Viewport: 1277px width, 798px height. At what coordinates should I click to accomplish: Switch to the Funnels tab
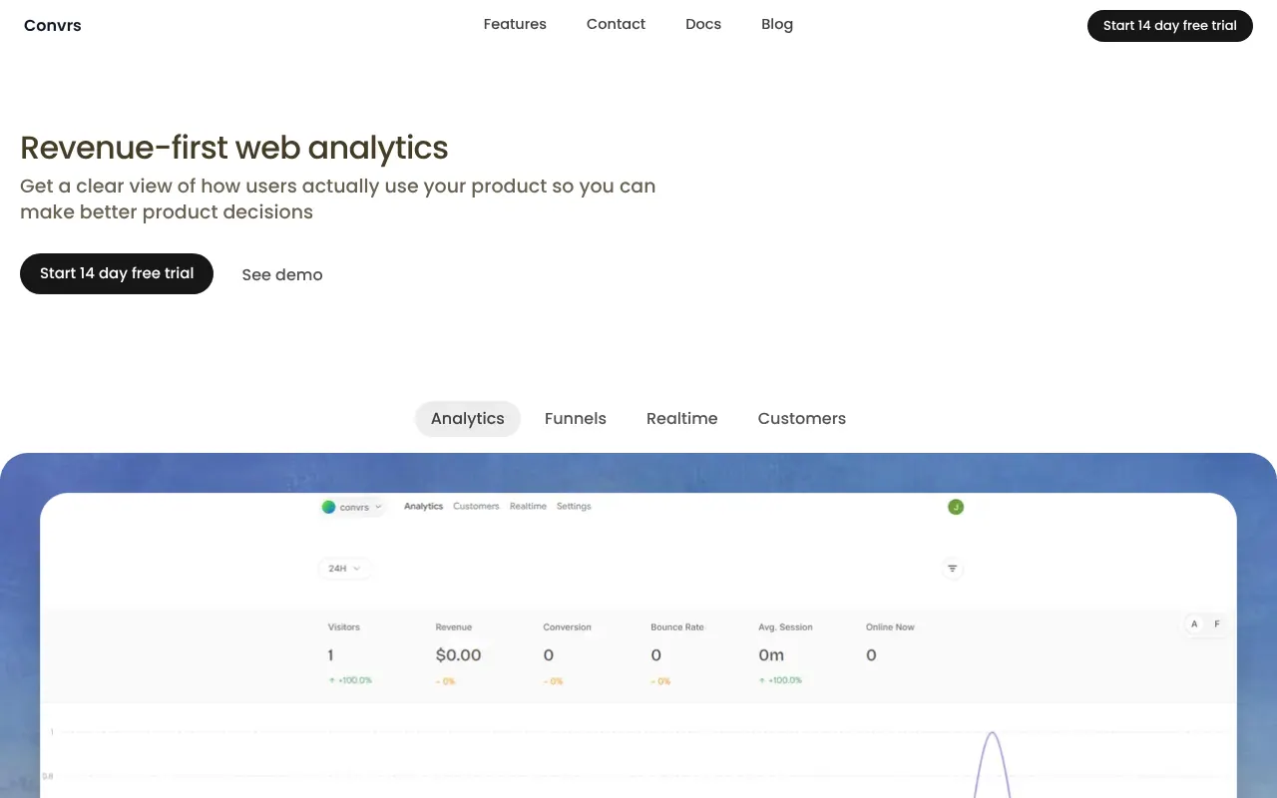point(576,418)
